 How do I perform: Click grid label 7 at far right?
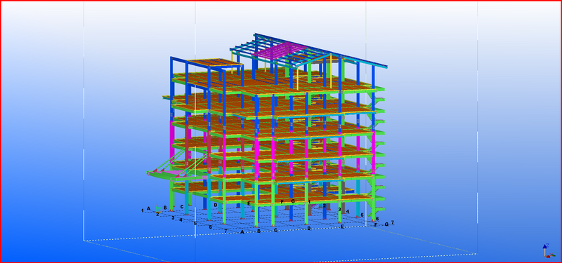point(393,222)
